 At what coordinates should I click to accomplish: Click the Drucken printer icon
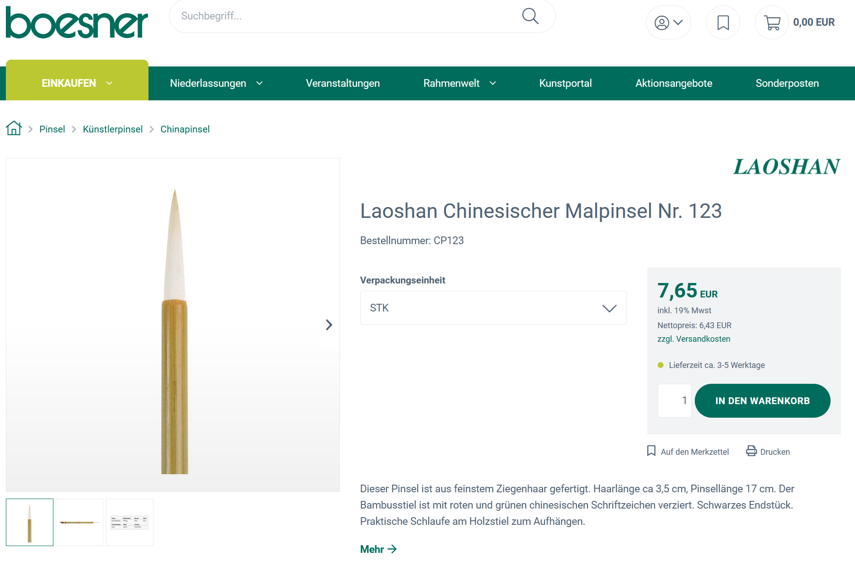pos(751,451)
